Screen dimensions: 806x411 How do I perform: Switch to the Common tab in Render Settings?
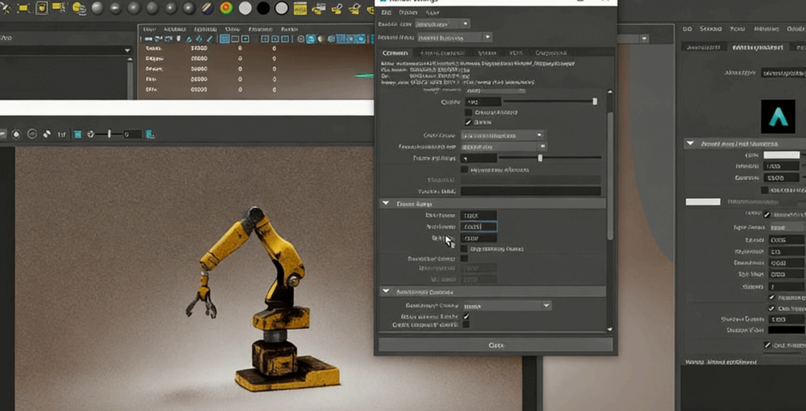point(395,53)
